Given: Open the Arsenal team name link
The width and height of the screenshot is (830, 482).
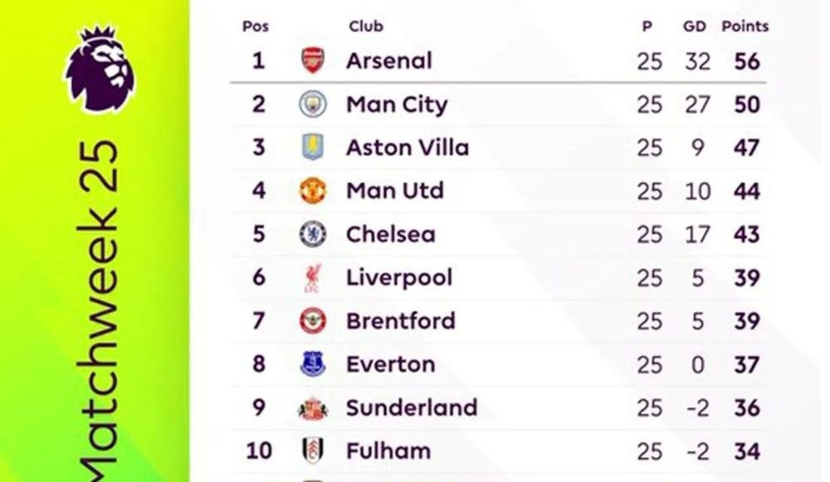Looking at the screenshot, I should click(388, 61).
